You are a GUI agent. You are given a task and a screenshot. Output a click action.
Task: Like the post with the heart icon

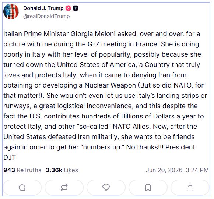pyautogui.click(x=106, y=188)
